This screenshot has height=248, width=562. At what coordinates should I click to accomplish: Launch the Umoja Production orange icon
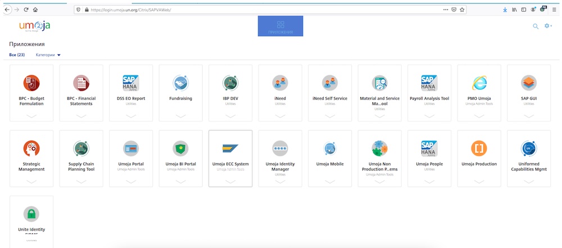click(479, 148)
